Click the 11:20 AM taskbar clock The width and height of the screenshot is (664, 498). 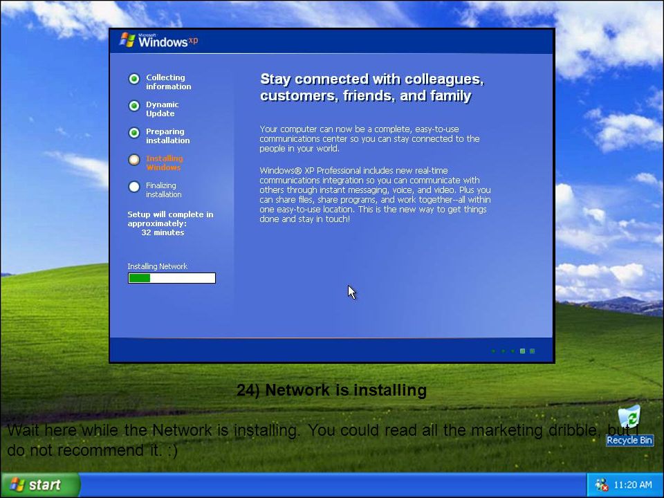[x=633, y=485]
